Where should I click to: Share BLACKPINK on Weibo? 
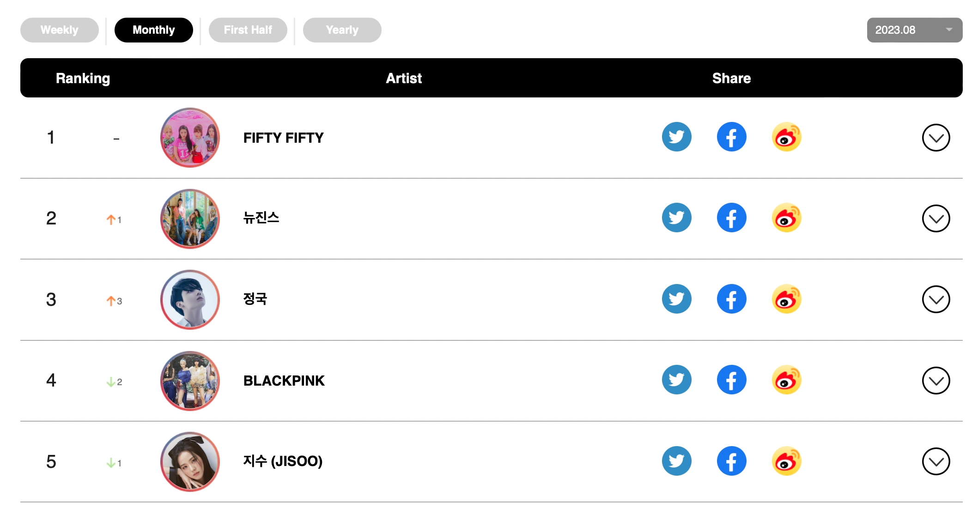pos(786,380)
